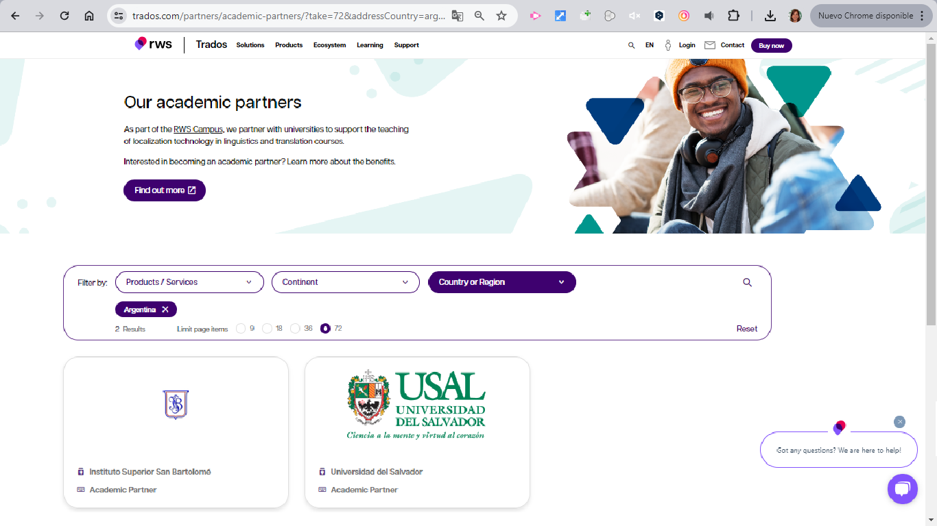Screen dimensions: 937x526
Task: Click the 'Got any questions?' chat message
Action: tap(839, 450)
